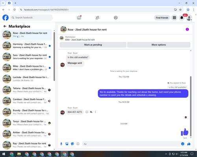Reload the page with refresh icon

point(15,9)
